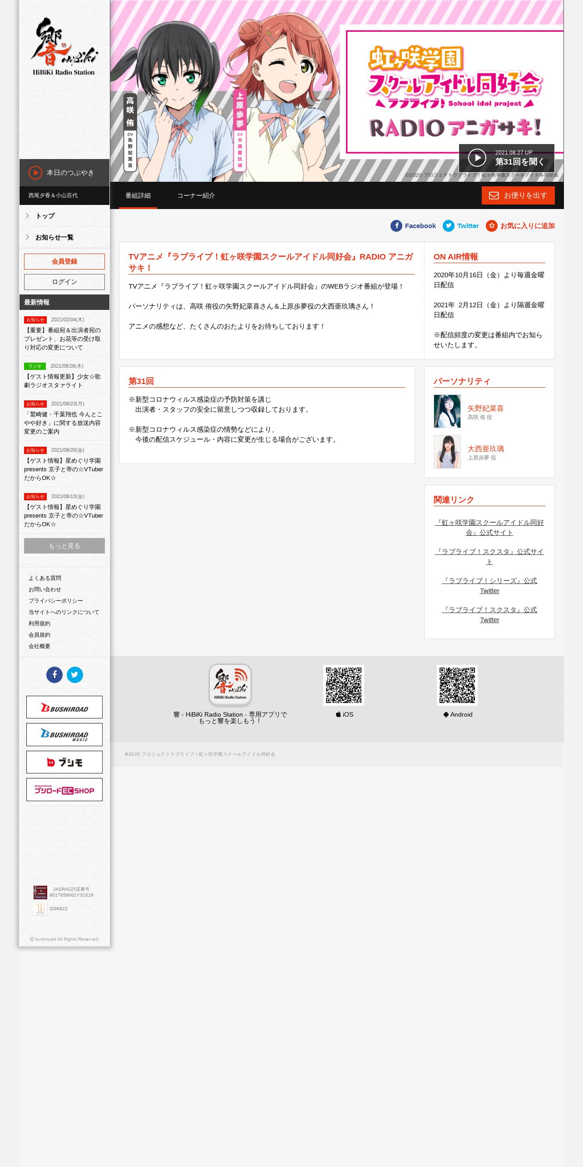Click 大西亜玖璃 profile photo
This screenshot has height=1167, width=583.
pos(447,452)
